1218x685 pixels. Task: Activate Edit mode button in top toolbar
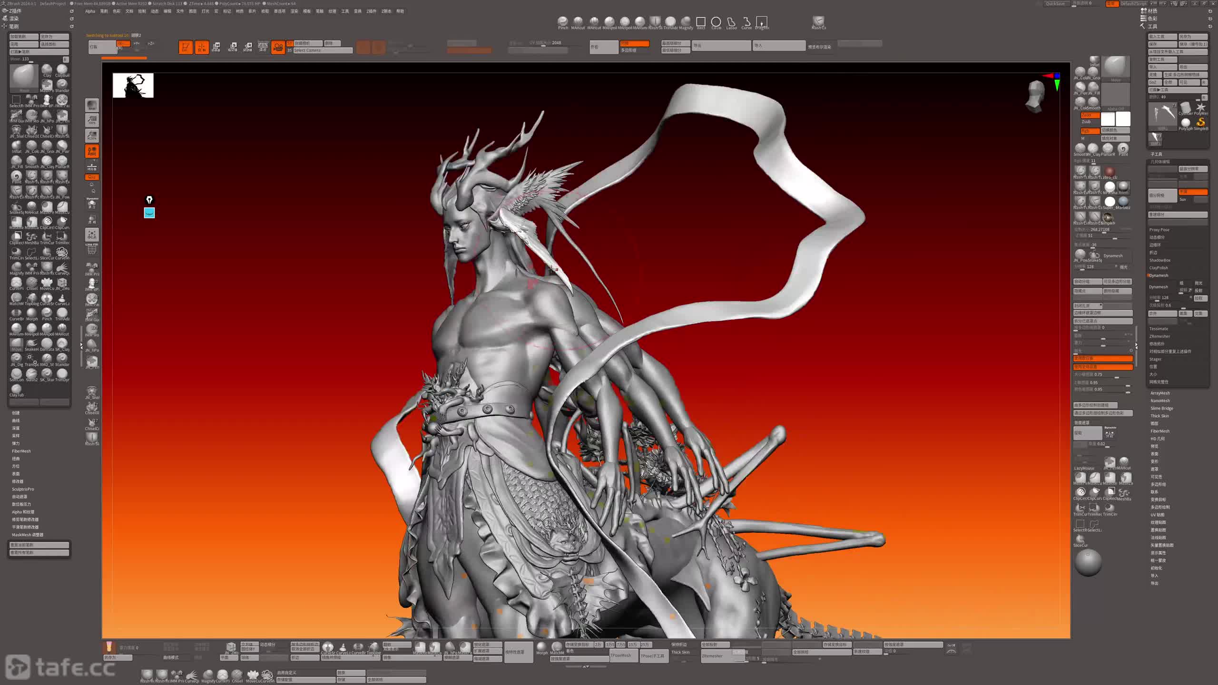pos(186,47)
